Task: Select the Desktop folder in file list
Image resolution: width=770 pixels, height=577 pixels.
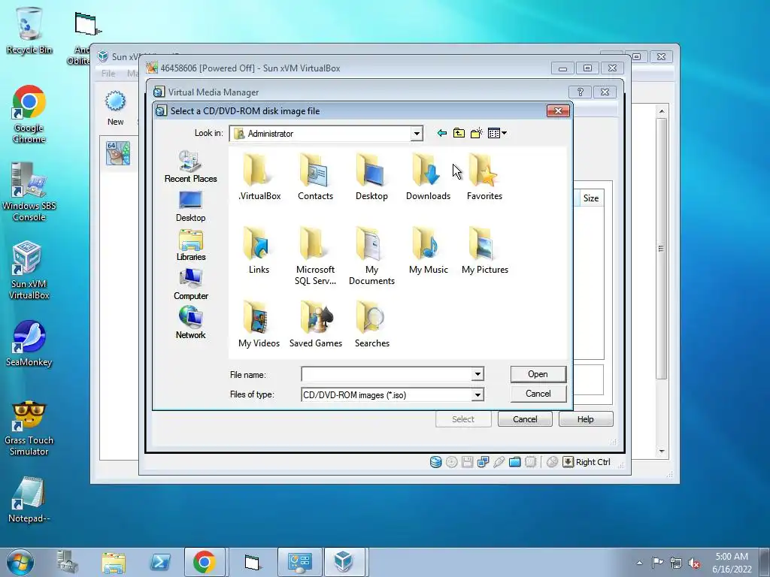Action: point(371,177)
